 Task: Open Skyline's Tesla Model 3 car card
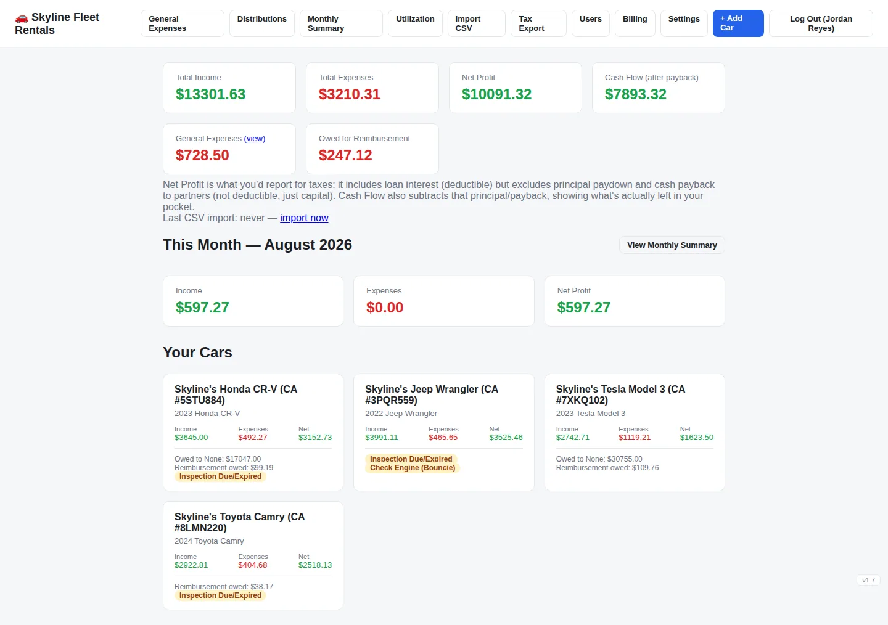coord(635,432)
